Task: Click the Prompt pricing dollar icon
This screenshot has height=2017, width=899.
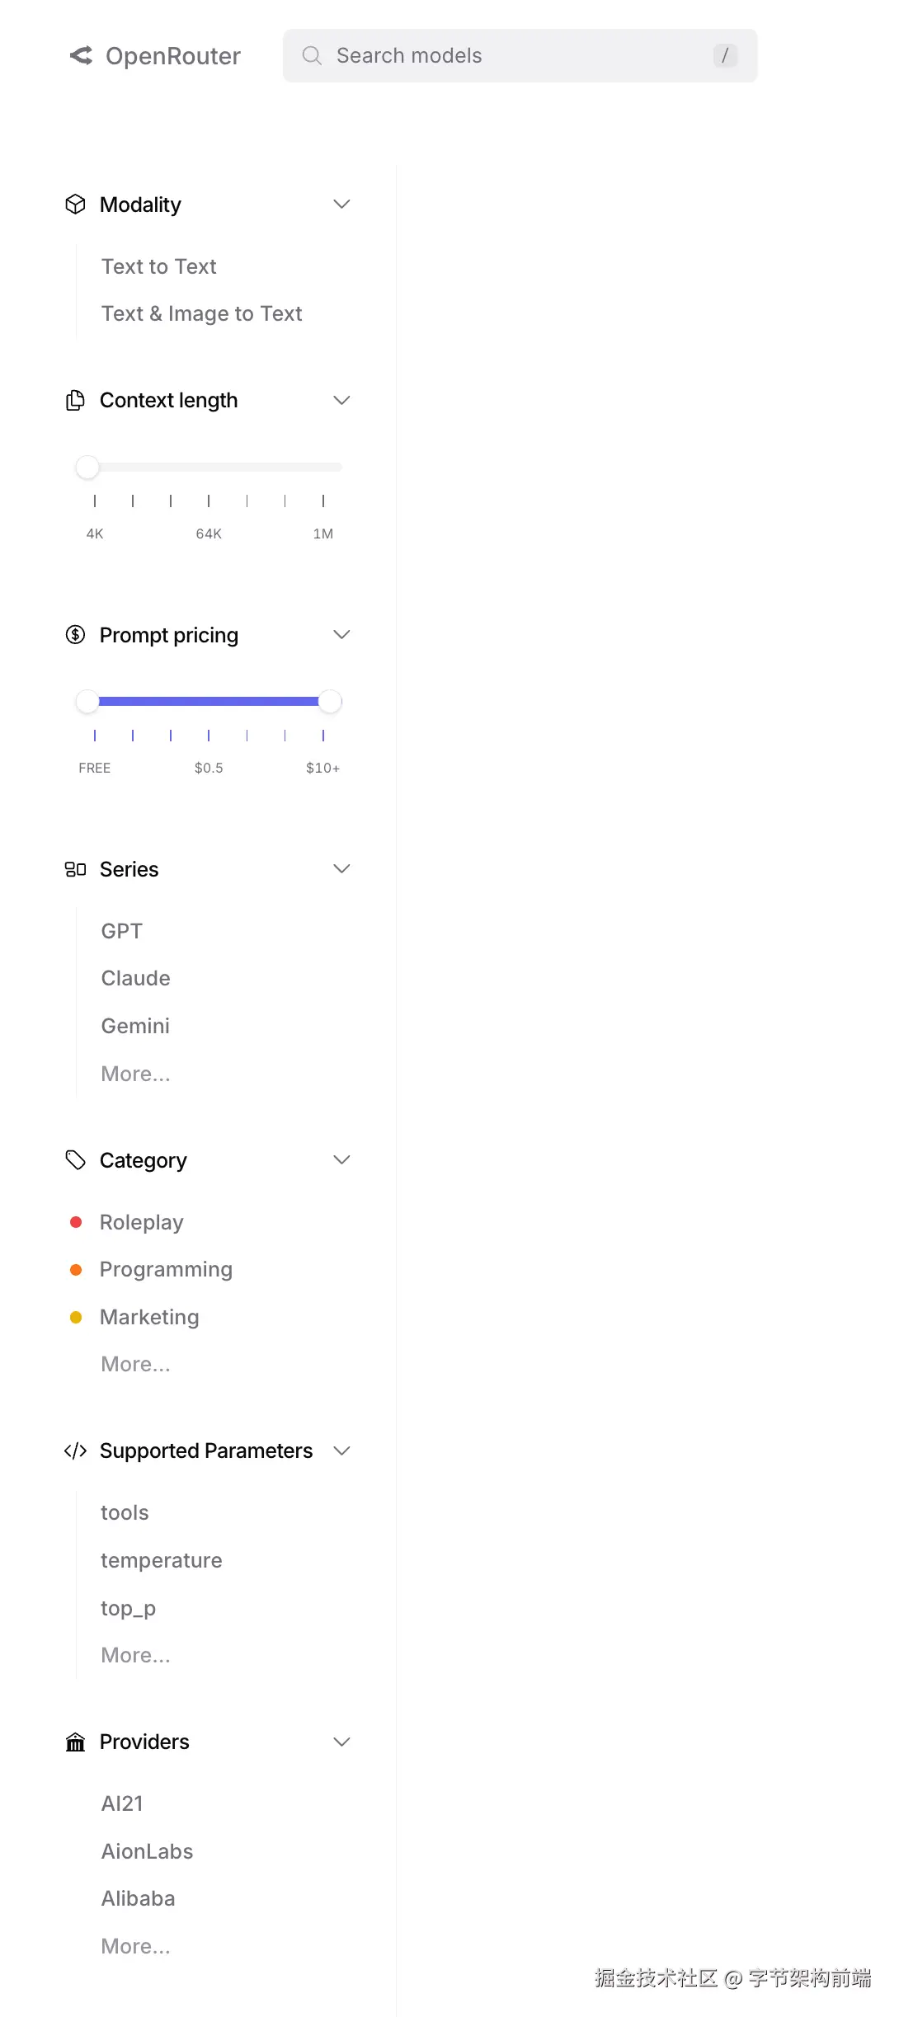Action: (75, 634)
